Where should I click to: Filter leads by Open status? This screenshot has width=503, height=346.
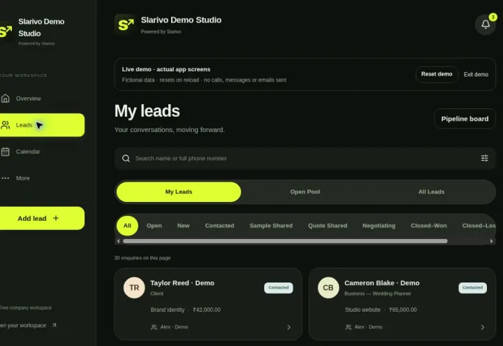(x=154, y=226)
